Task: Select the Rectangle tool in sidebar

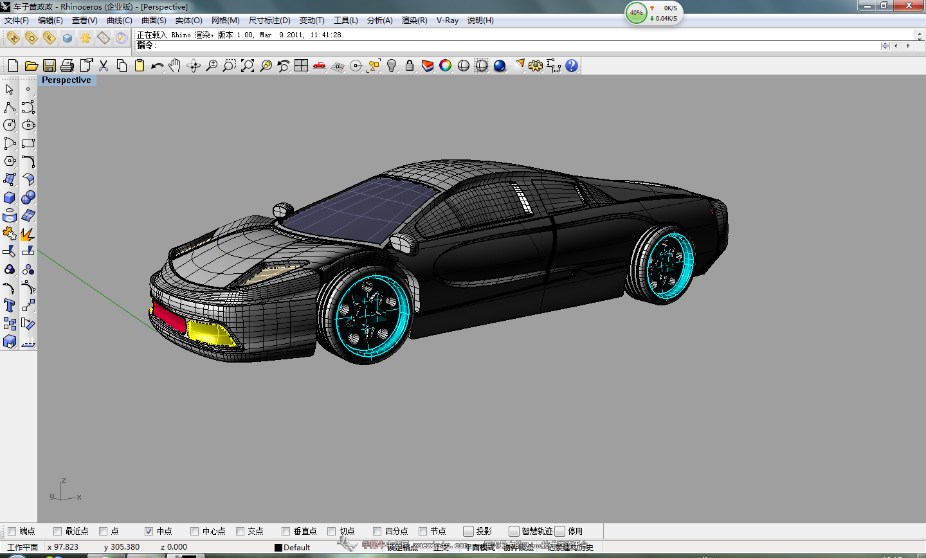Action: [28, 143]
